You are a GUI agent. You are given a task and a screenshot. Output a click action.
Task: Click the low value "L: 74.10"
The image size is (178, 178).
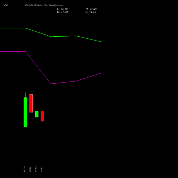pyautogui.click(x=91, y=12)
